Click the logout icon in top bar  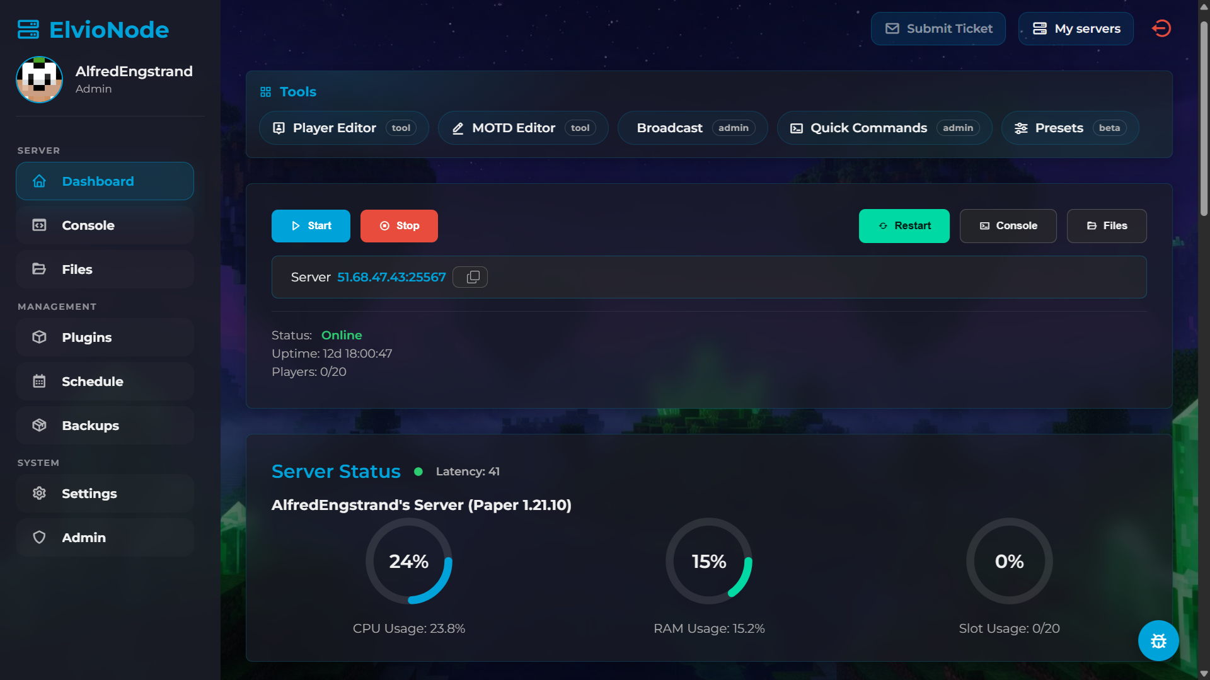tap(1162, 28)
